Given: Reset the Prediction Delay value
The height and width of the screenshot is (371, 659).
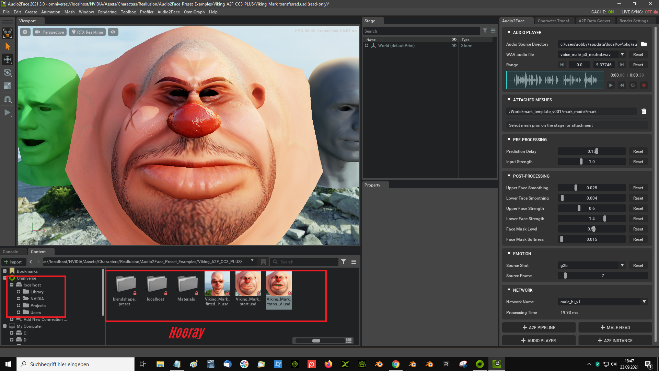Looking at the screenshot, I should (x=638, y=151).
